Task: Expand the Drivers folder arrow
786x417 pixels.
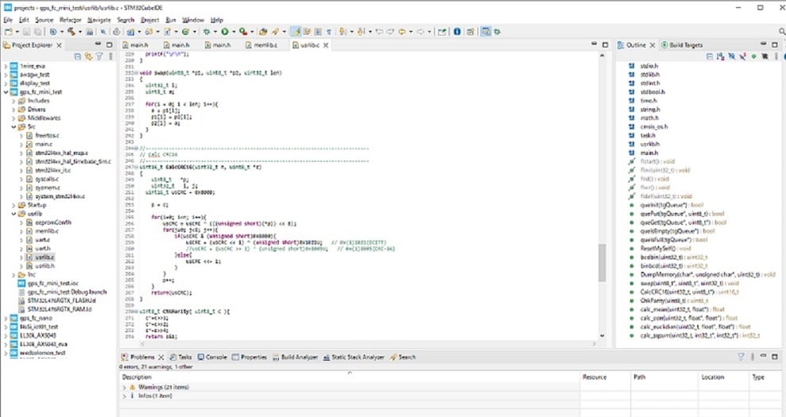Action: pos(13,110)
